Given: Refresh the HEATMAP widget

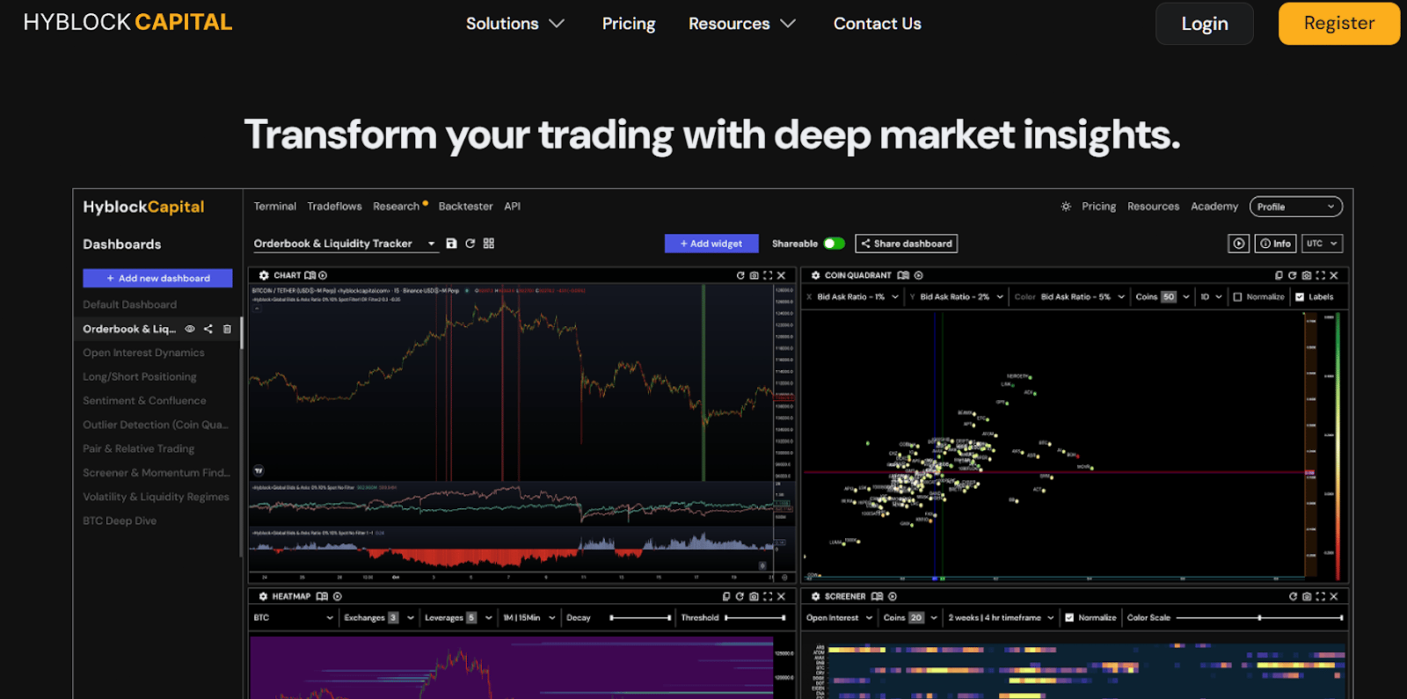Looking at the screenshot, I should pyautogui.click(x=740, y=596).
